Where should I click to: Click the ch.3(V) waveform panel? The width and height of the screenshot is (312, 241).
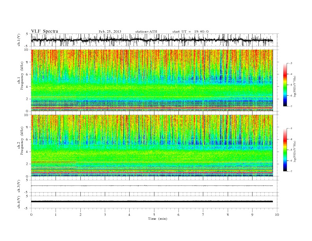coord(155,186)
